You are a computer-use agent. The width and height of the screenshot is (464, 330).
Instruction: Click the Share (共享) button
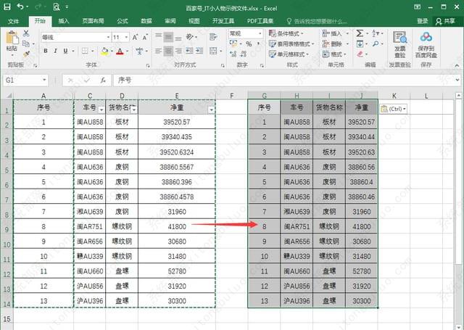(445, 21)
